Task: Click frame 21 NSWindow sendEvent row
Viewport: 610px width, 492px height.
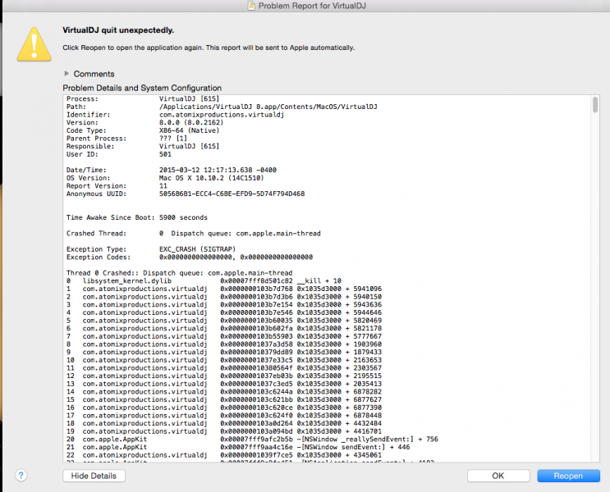Action: (238, 447)
